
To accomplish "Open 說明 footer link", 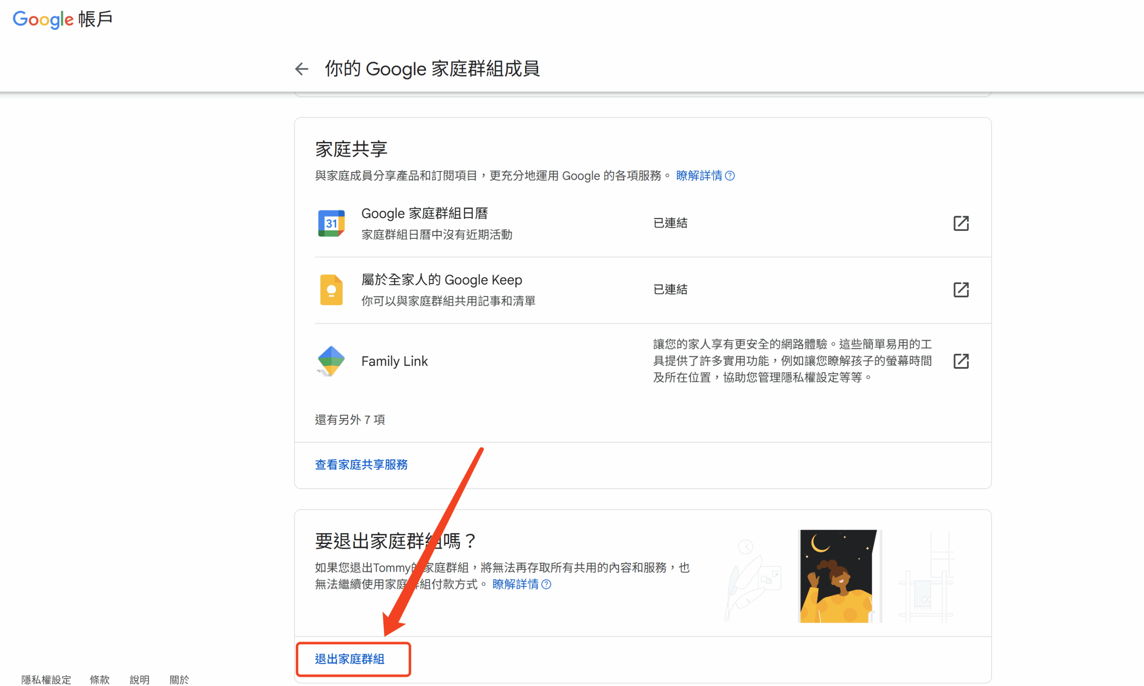I will tap(139, 679).
